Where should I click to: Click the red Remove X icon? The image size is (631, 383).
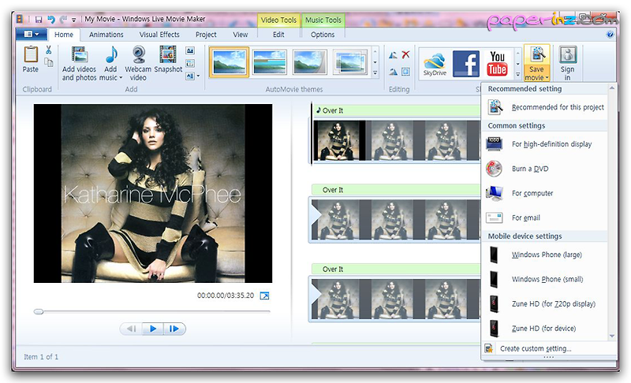click(x=405, y=54)
